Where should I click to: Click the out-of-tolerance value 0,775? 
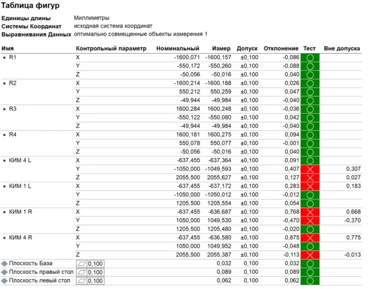click(353, 238)
